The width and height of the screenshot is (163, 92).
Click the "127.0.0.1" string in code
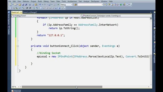[x=55, y=35]
